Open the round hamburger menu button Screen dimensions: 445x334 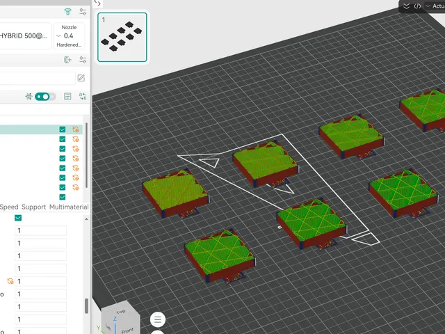pyautogui.click(x=158, y=319)
